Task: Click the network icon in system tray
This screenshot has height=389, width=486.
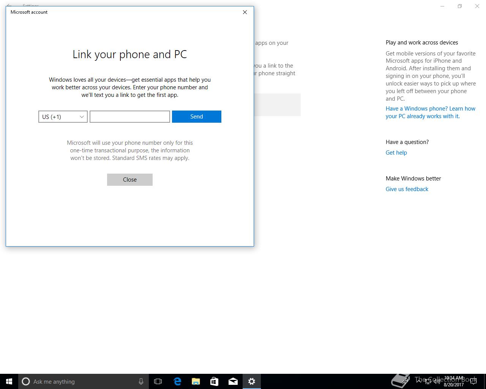Action: pos(428,381)
